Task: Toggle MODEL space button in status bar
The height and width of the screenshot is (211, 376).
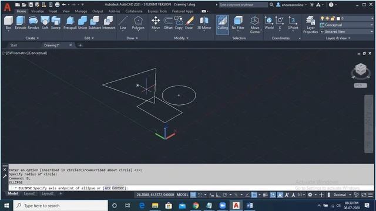Action: pyautogui.click(x=183, y=195)
